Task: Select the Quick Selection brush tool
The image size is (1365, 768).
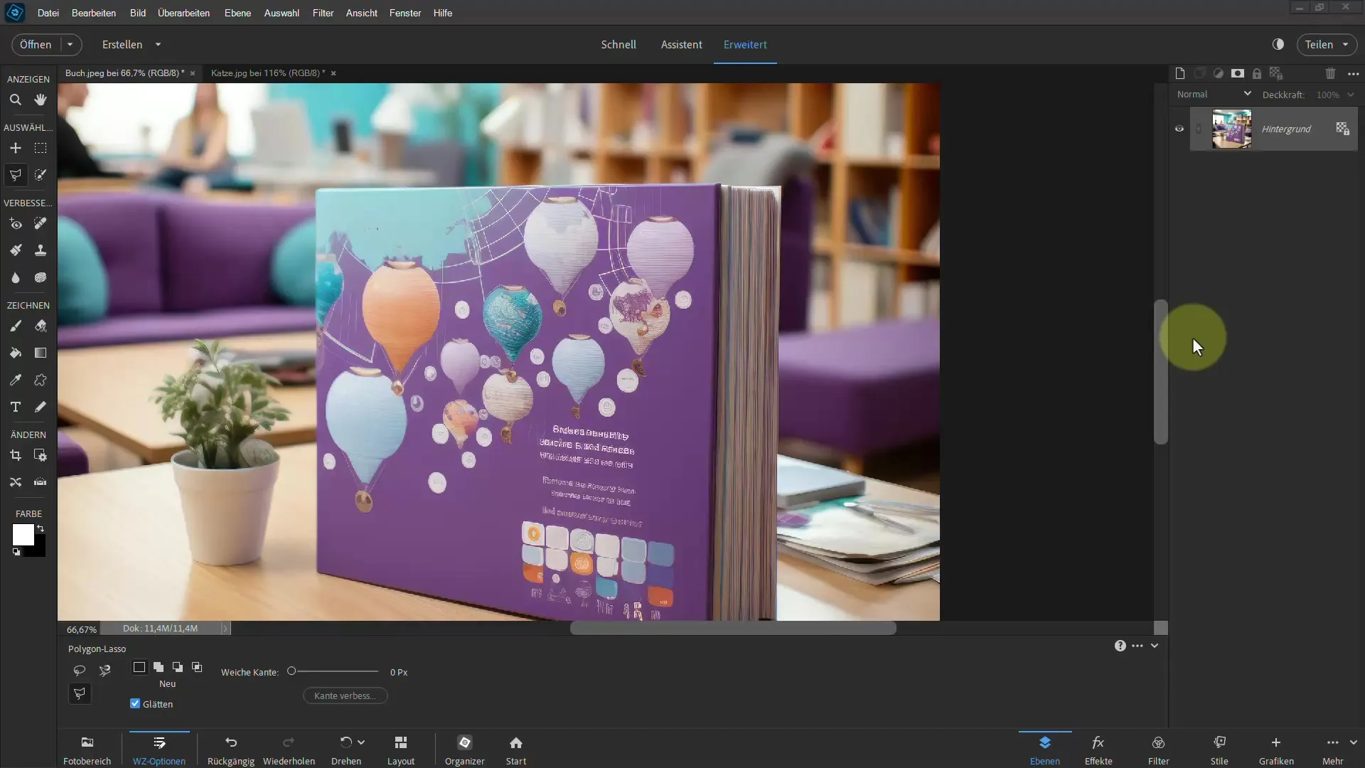Action: [41, 175]
